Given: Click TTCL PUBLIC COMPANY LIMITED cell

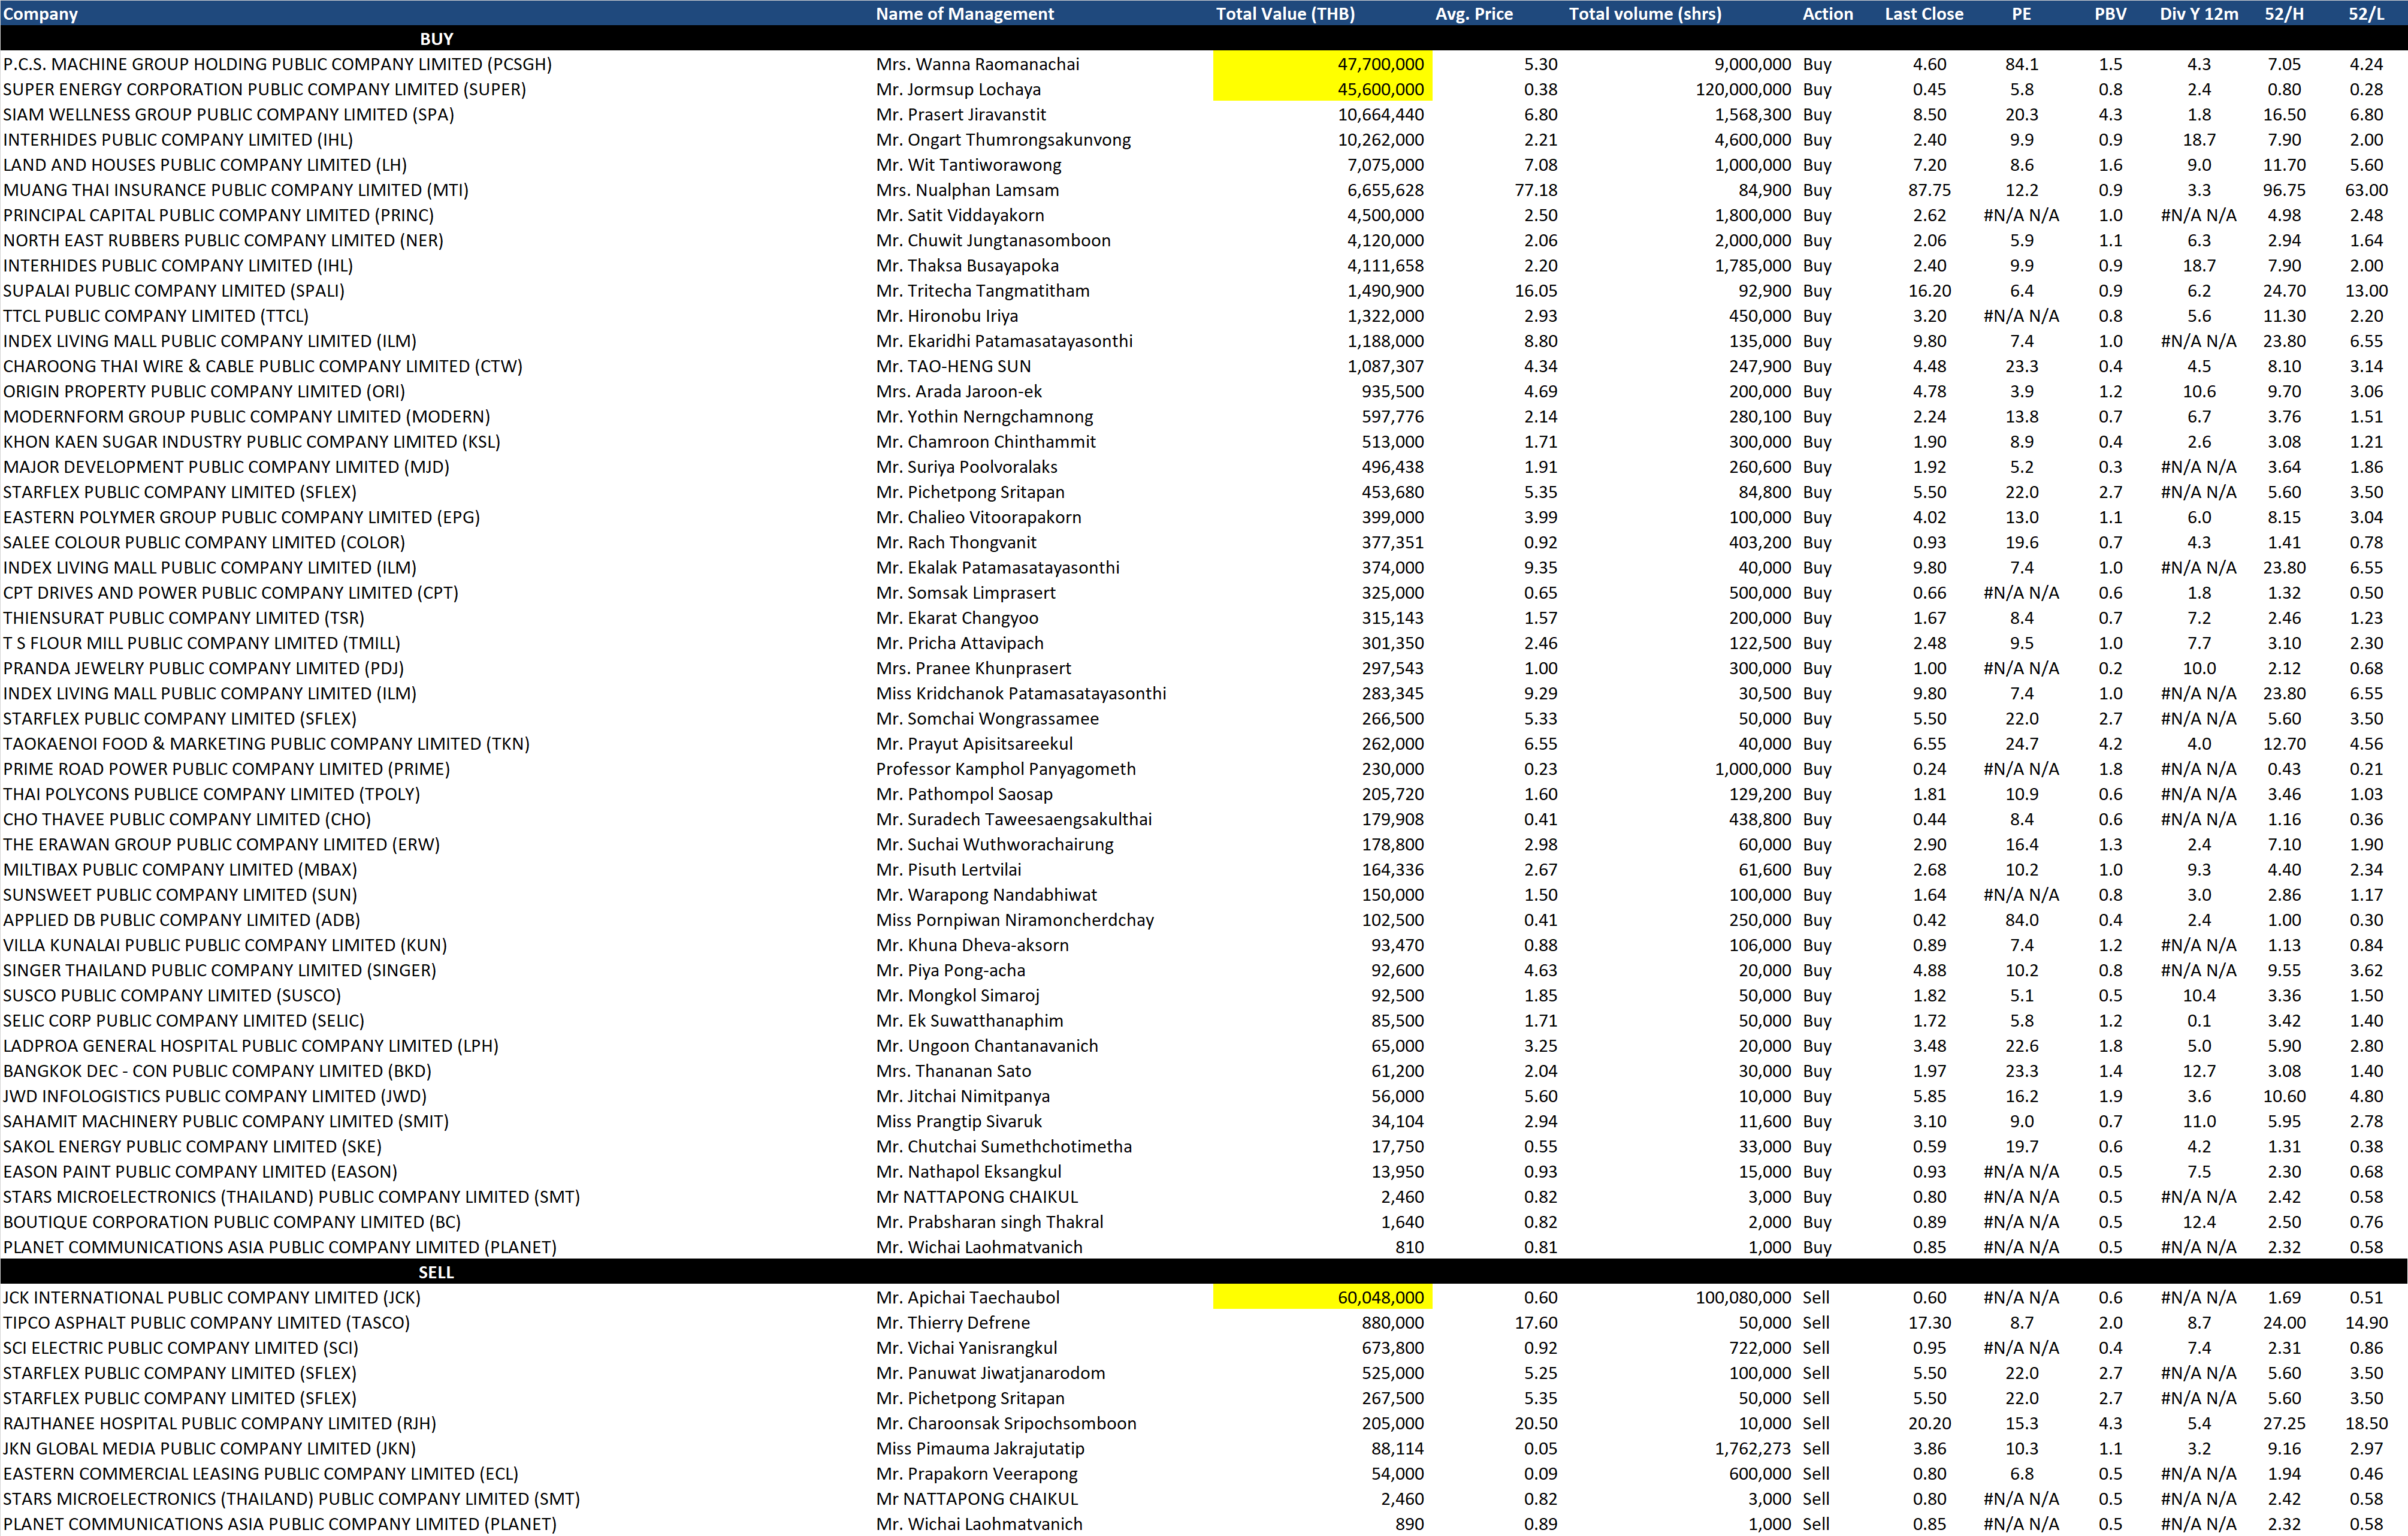Looking at the screenshot, I should (x=155, y=316).
